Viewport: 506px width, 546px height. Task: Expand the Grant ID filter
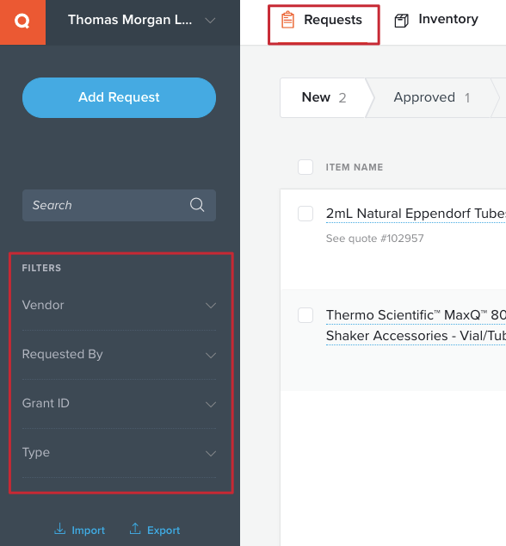coord(119,404)
